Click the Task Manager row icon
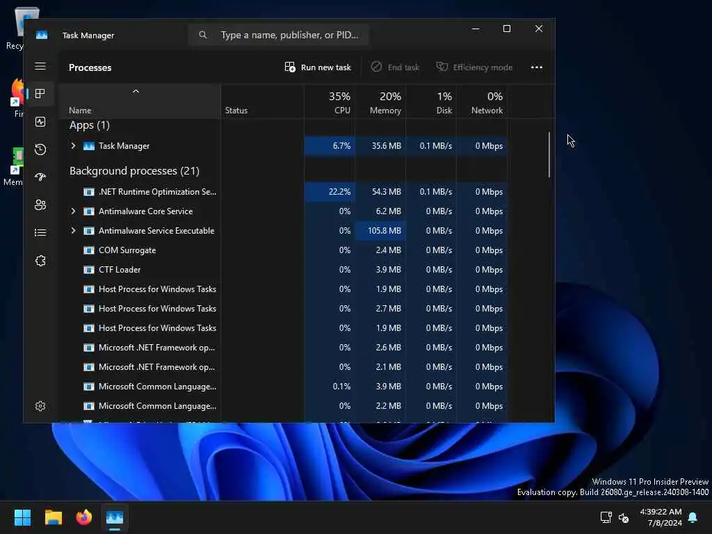712x534 pixels. pos(89,146)
